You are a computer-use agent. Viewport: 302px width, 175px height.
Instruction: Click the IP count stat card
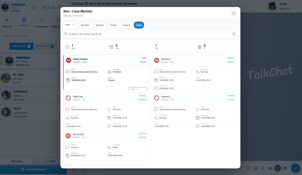coord(216,47)
